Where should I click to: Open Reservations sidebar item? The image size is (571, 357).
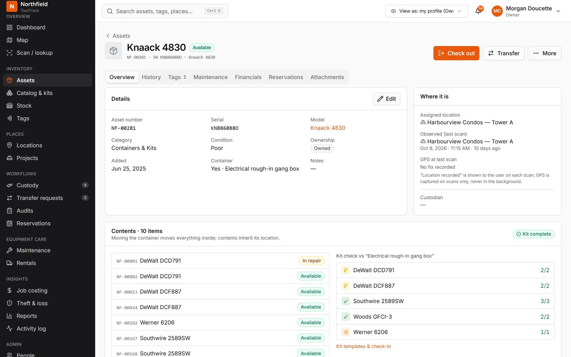tap(48, 223)
